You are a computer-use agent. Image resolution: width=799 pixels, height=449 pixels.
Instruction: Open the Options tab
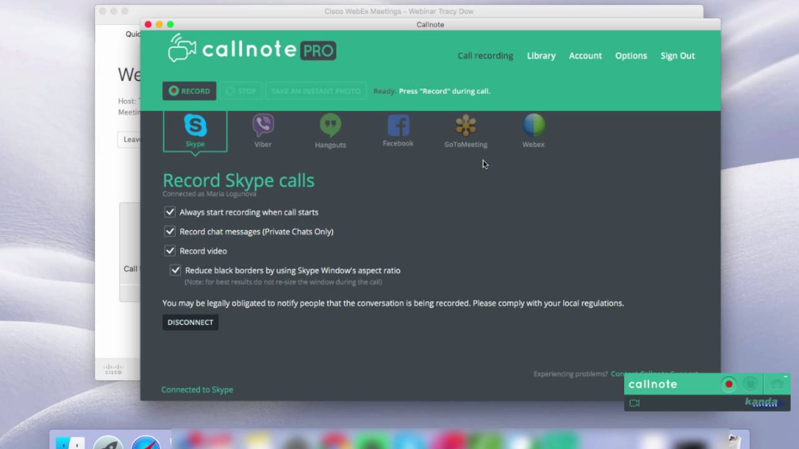click(x=631, y=56)
